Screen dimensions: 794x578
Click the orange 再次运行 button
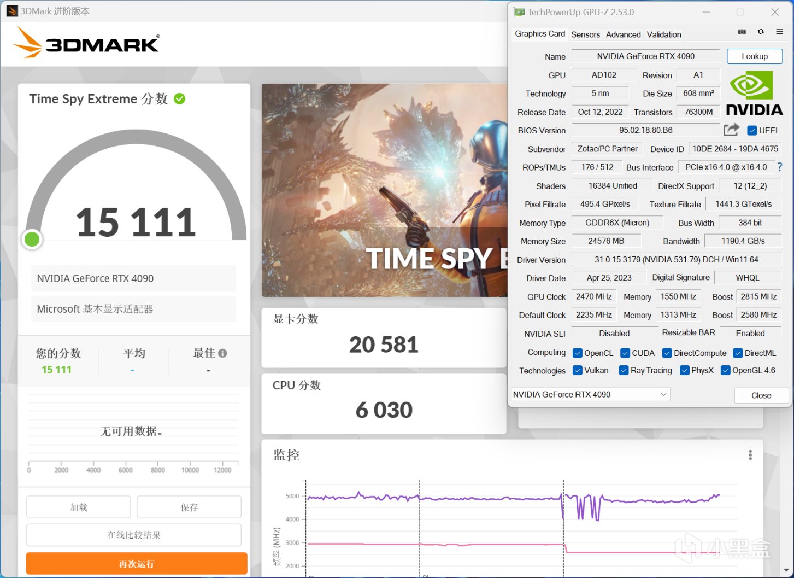pos(137,564)
